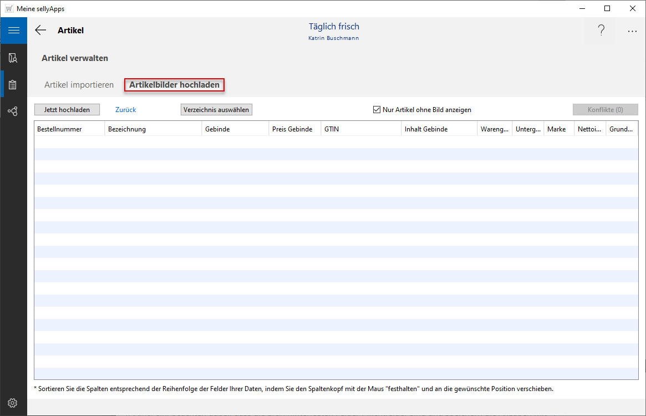This screenshot has width=646, height=416.
Task: Click the 'Bestellnummer' column header
Action: (x=60, y=129)
